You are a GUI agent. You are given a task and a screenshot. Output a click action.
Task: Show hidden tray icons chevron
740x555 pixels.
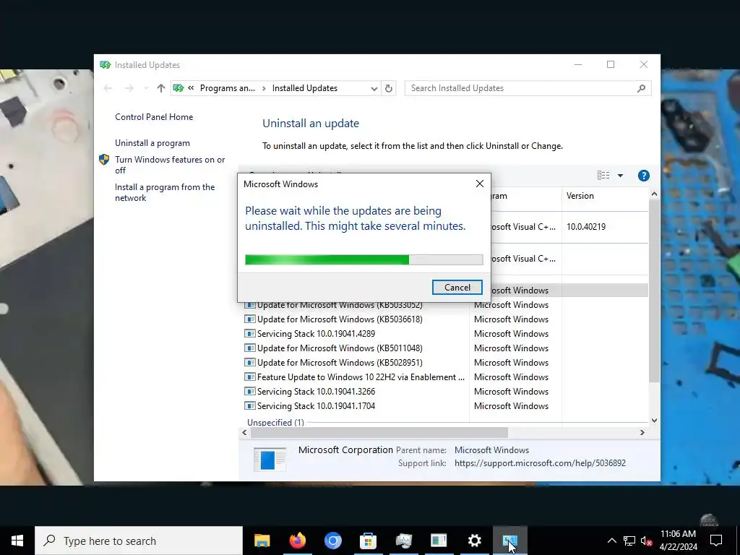(x=611, y=541)
